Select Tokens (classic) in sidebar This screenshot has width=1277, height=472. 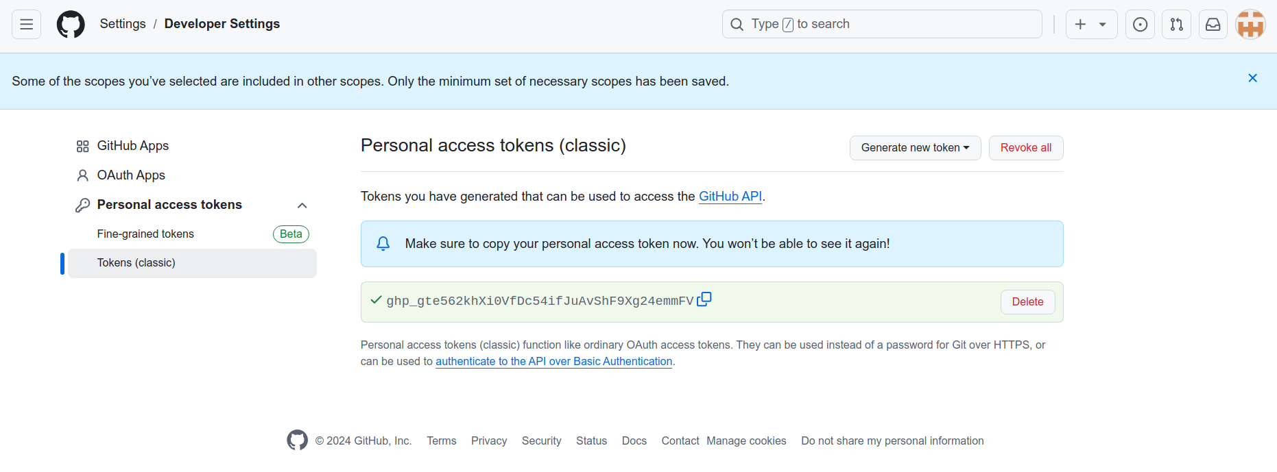click(136, 263)
